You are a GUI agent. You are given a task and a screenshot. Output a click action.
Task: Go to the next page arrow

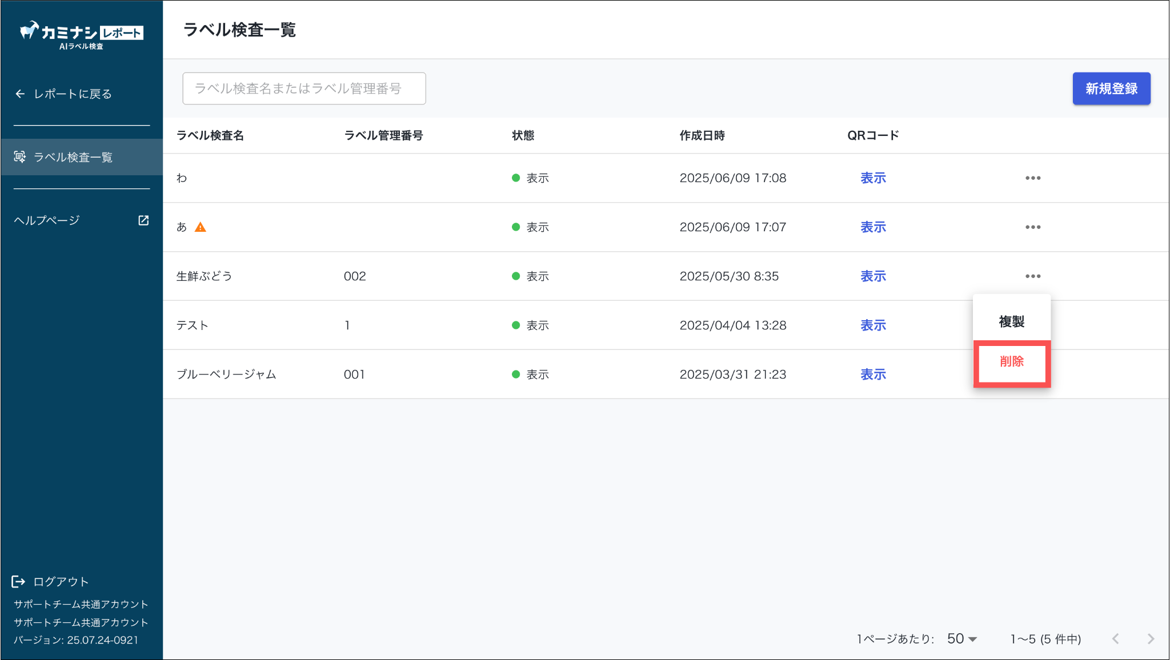click(1151, 639)
